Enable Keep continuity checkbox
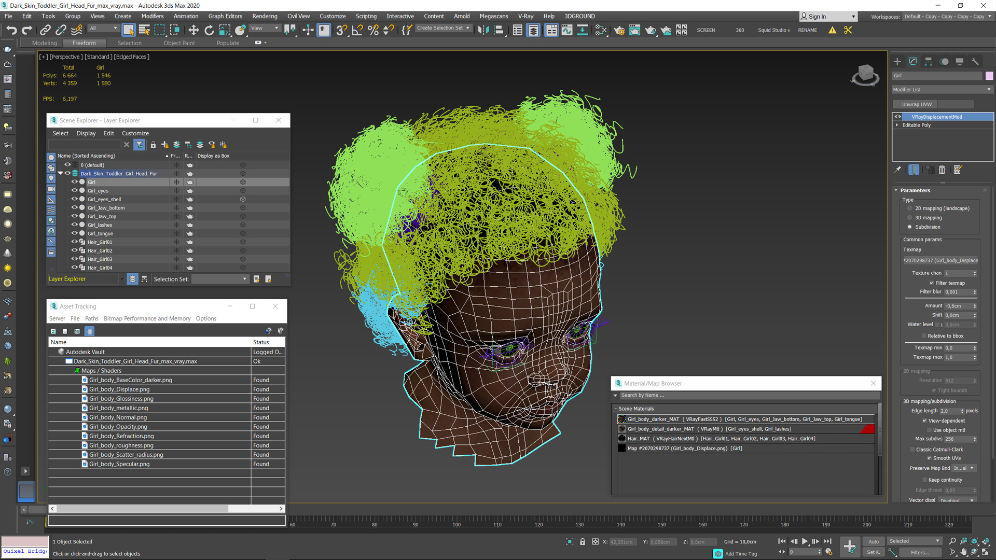Image resolution: width=996 pixels, height=560 pixels. point(924,480)
